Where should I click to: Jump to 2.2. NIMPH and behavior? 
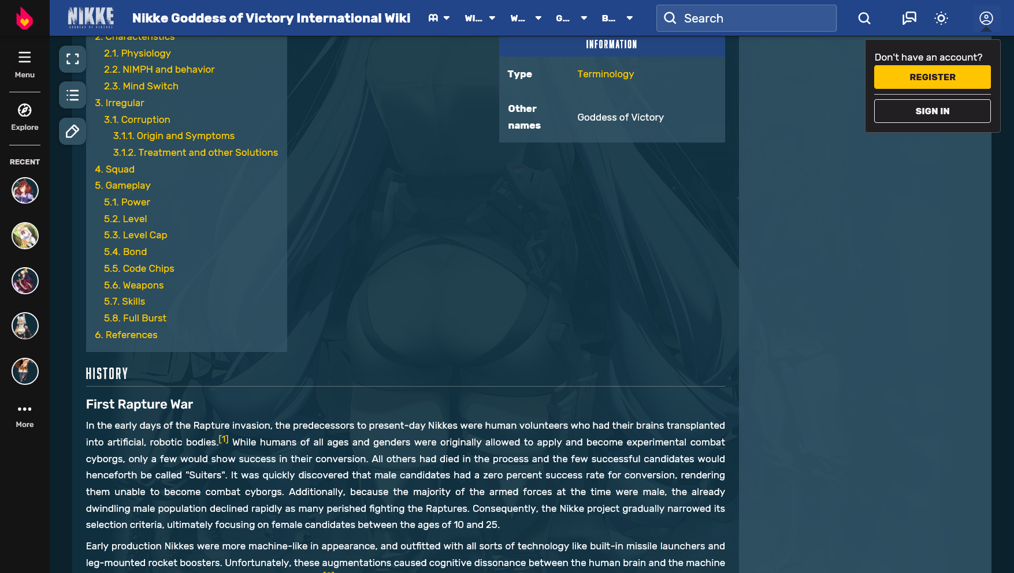click(159, 69)
